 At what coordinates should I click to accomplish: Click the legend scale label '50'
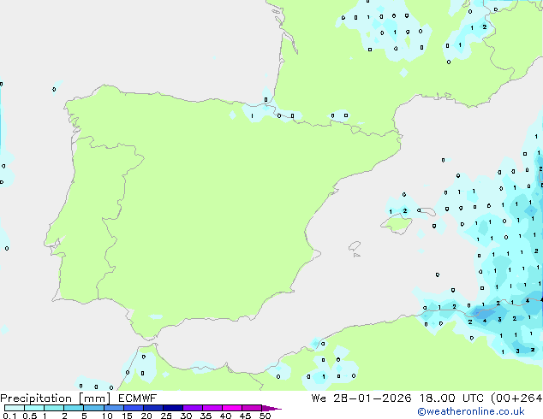(x=265, y=416)
